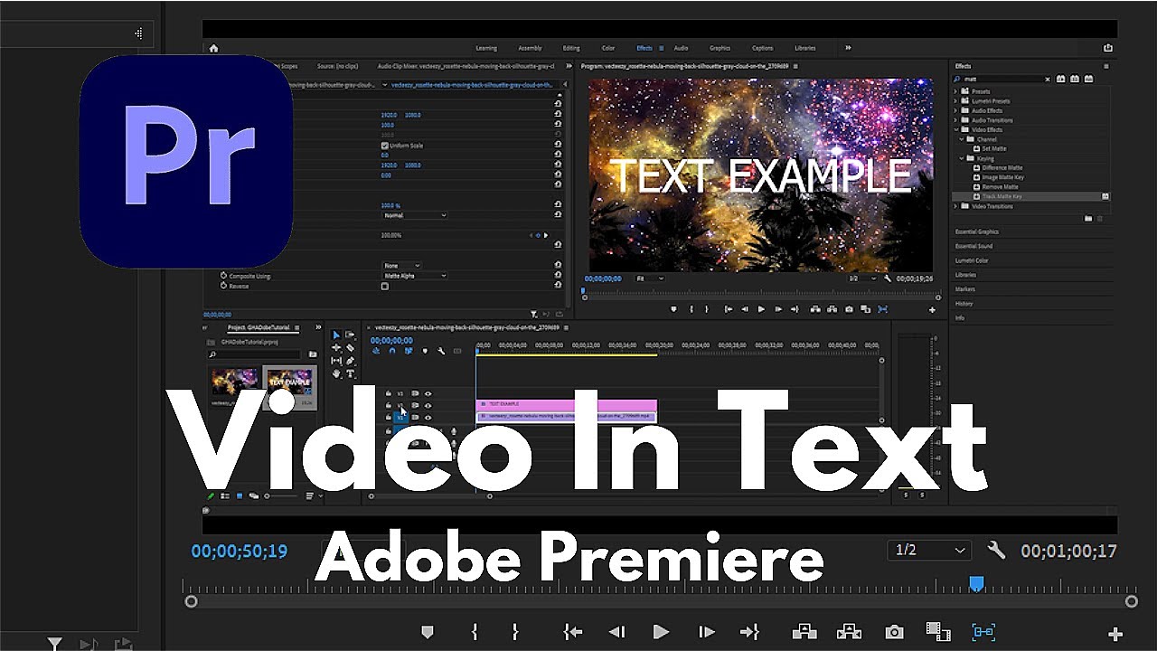Click the left handle of the large zoom scroll bar
The image size is (1157, 651).
191,601
